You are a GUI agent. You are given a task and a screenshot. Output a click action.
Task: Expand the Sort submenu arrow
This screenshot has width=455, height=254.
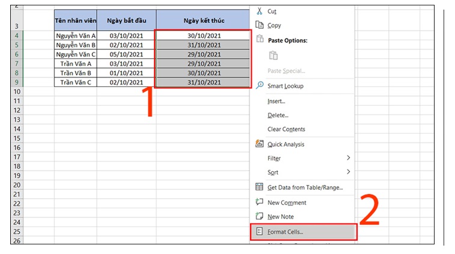(348, 172)
